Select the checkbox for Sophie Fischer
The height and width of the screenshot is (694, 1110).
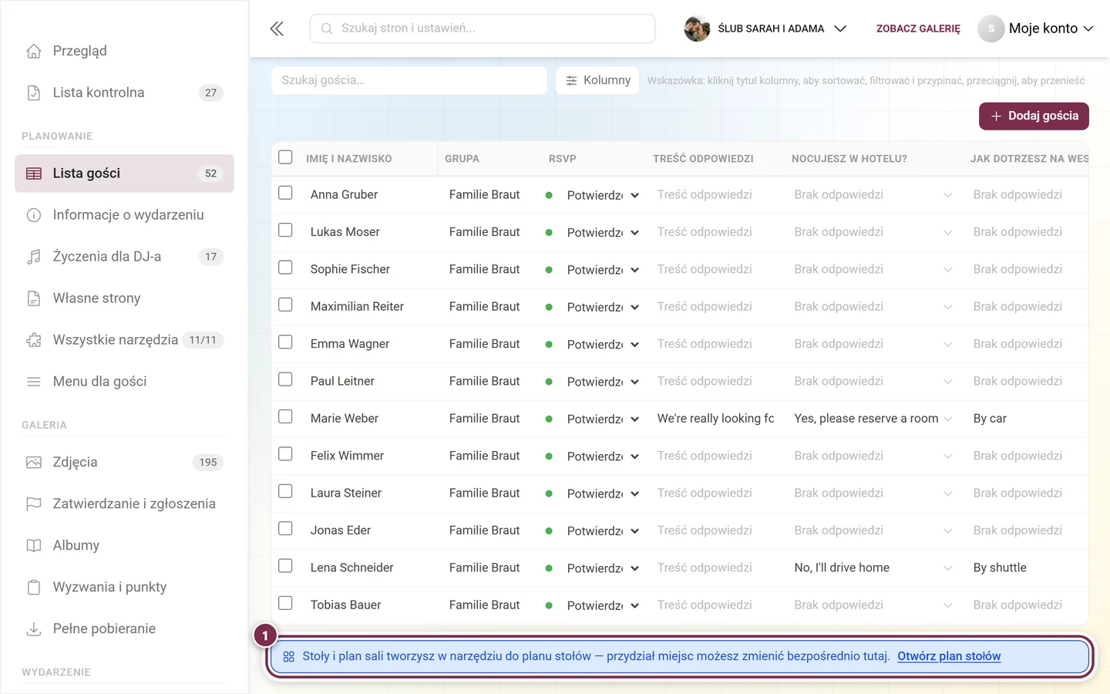pyautogui.click(x=285, y=268)
